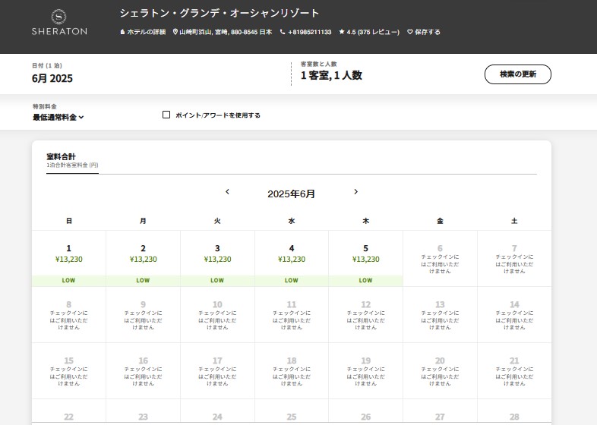The image size is (597, 425).
Task: Click the 土 Saturday column header
Action: (x=514, y=221)
